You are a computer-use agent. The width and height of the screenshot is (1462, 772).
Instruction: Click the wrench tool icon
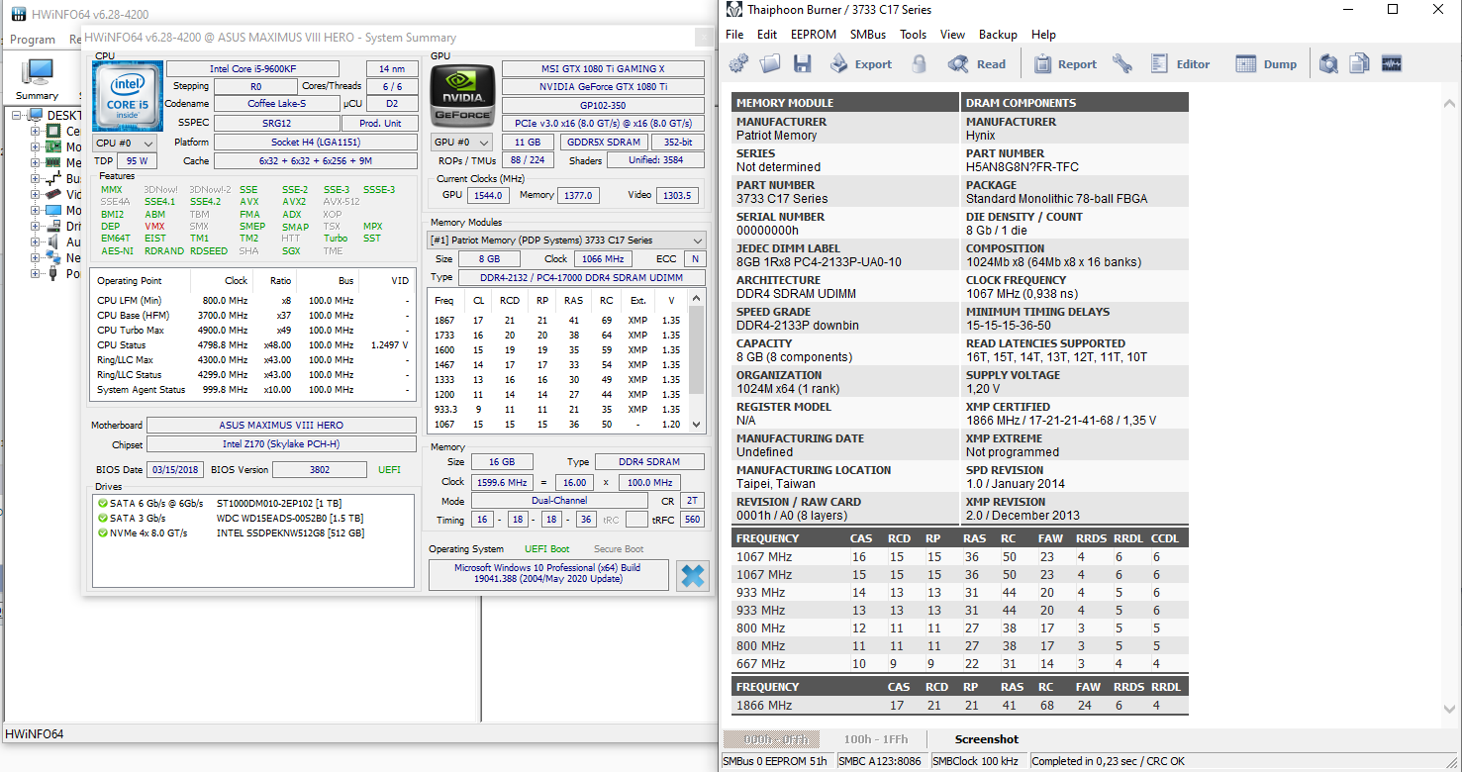1121,64
